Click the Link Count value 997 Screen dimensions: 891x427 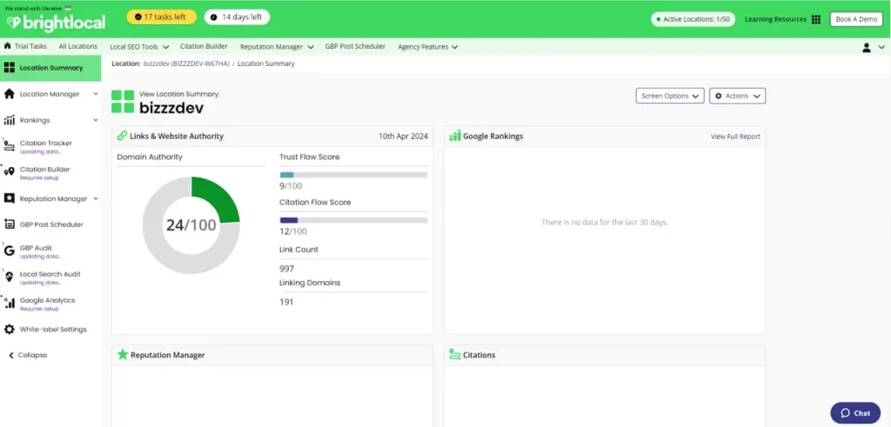pos(287,269)
